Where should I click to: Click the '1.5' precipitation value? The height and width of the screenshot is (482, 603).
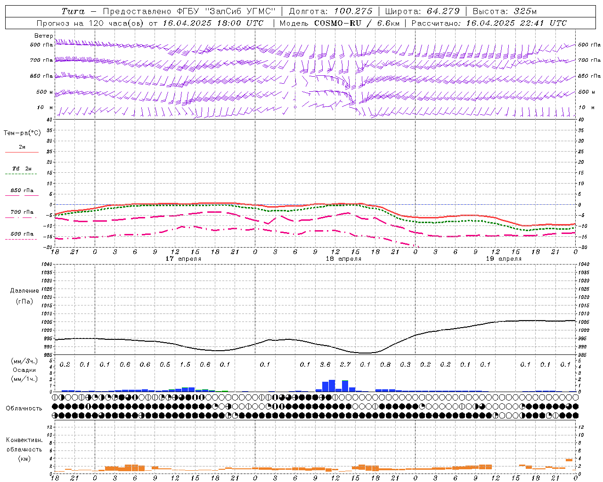click(185, 364)
